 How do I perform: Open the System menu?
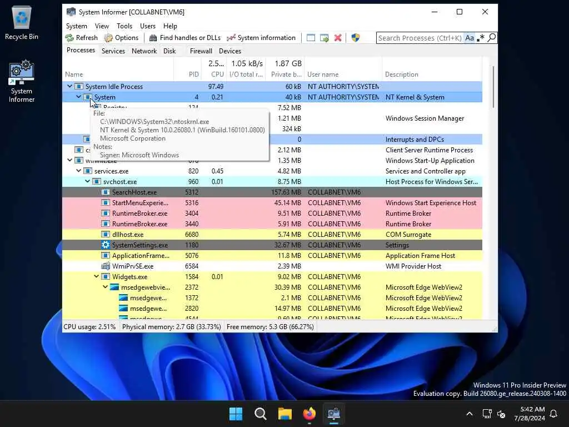tap(77, 26)
